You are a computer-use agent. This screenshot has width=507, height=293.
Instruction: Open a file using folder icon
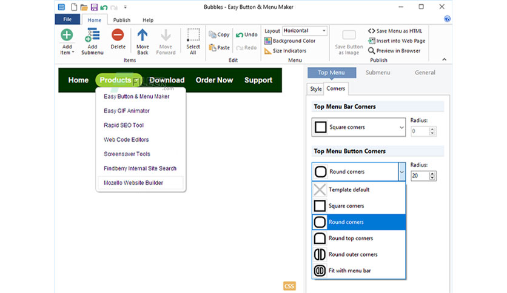(x=84, y=7)
